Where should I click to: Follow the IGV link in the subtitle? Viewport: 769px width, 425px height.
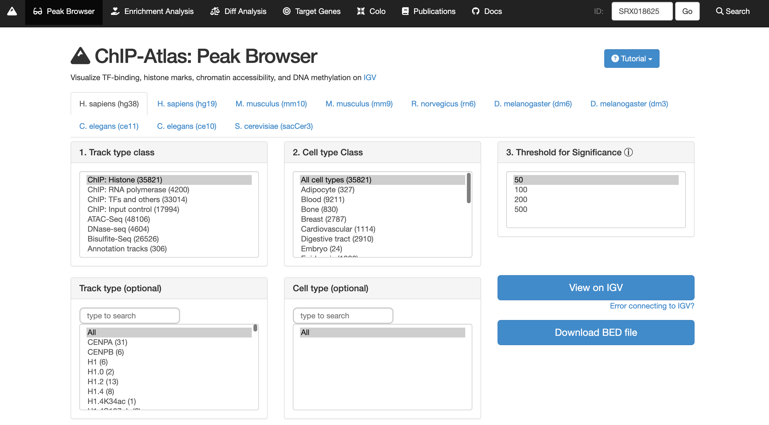(369, 78)
